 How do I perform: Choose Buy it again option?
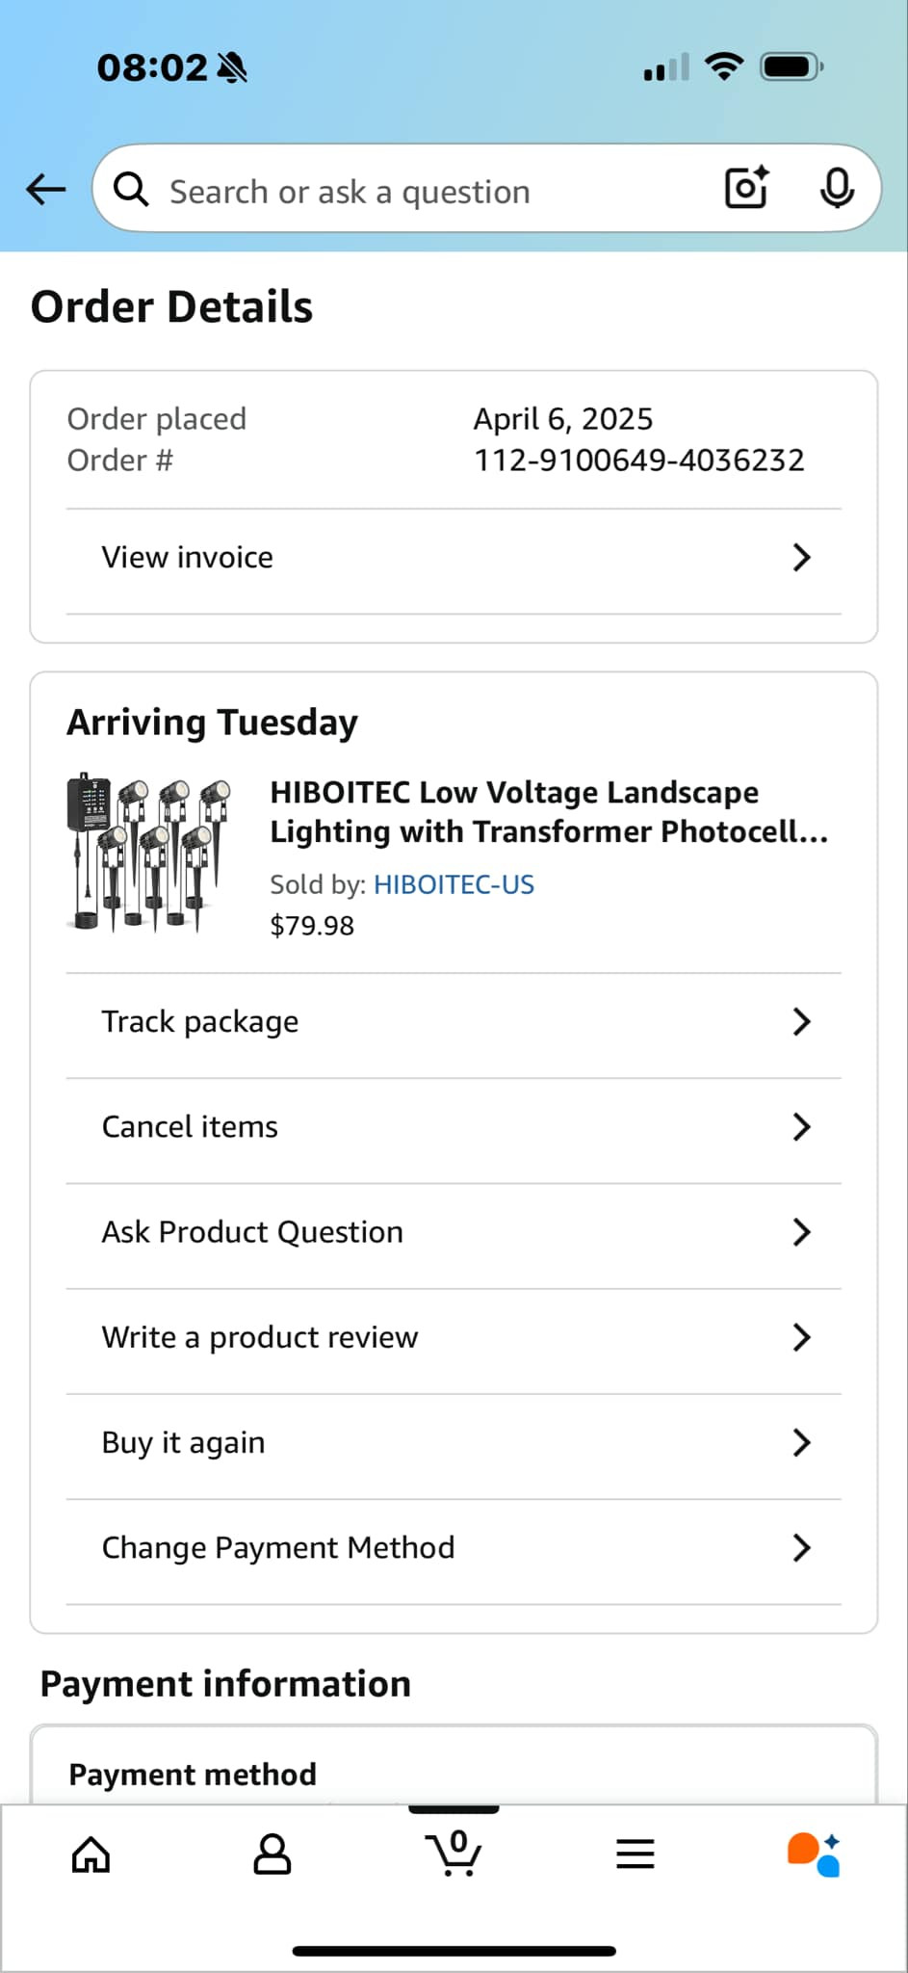point(183,1442)
